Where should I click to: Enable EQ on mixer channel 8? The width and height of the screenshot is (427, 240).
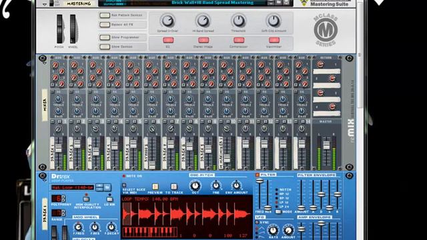click(x=183, y=92)
